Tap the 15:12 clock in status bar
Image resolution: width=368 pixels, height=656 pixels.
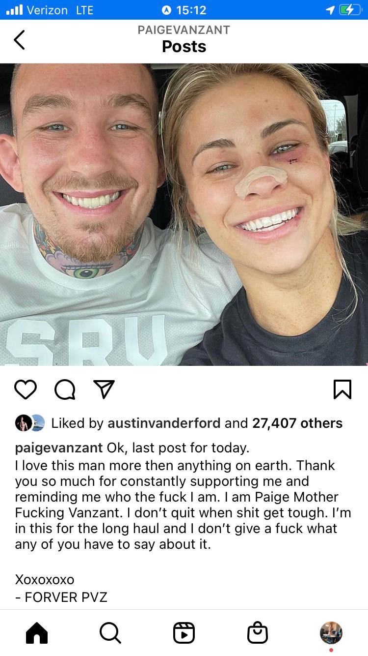[184, 10]
